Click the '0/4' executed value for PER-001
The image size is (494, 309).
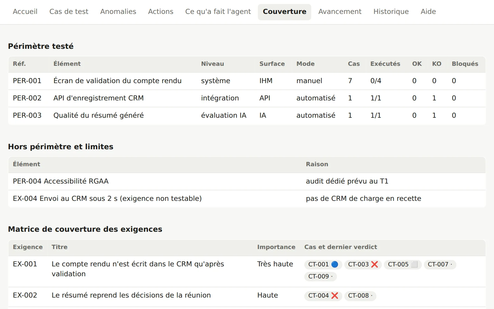(x=376, y=81)
